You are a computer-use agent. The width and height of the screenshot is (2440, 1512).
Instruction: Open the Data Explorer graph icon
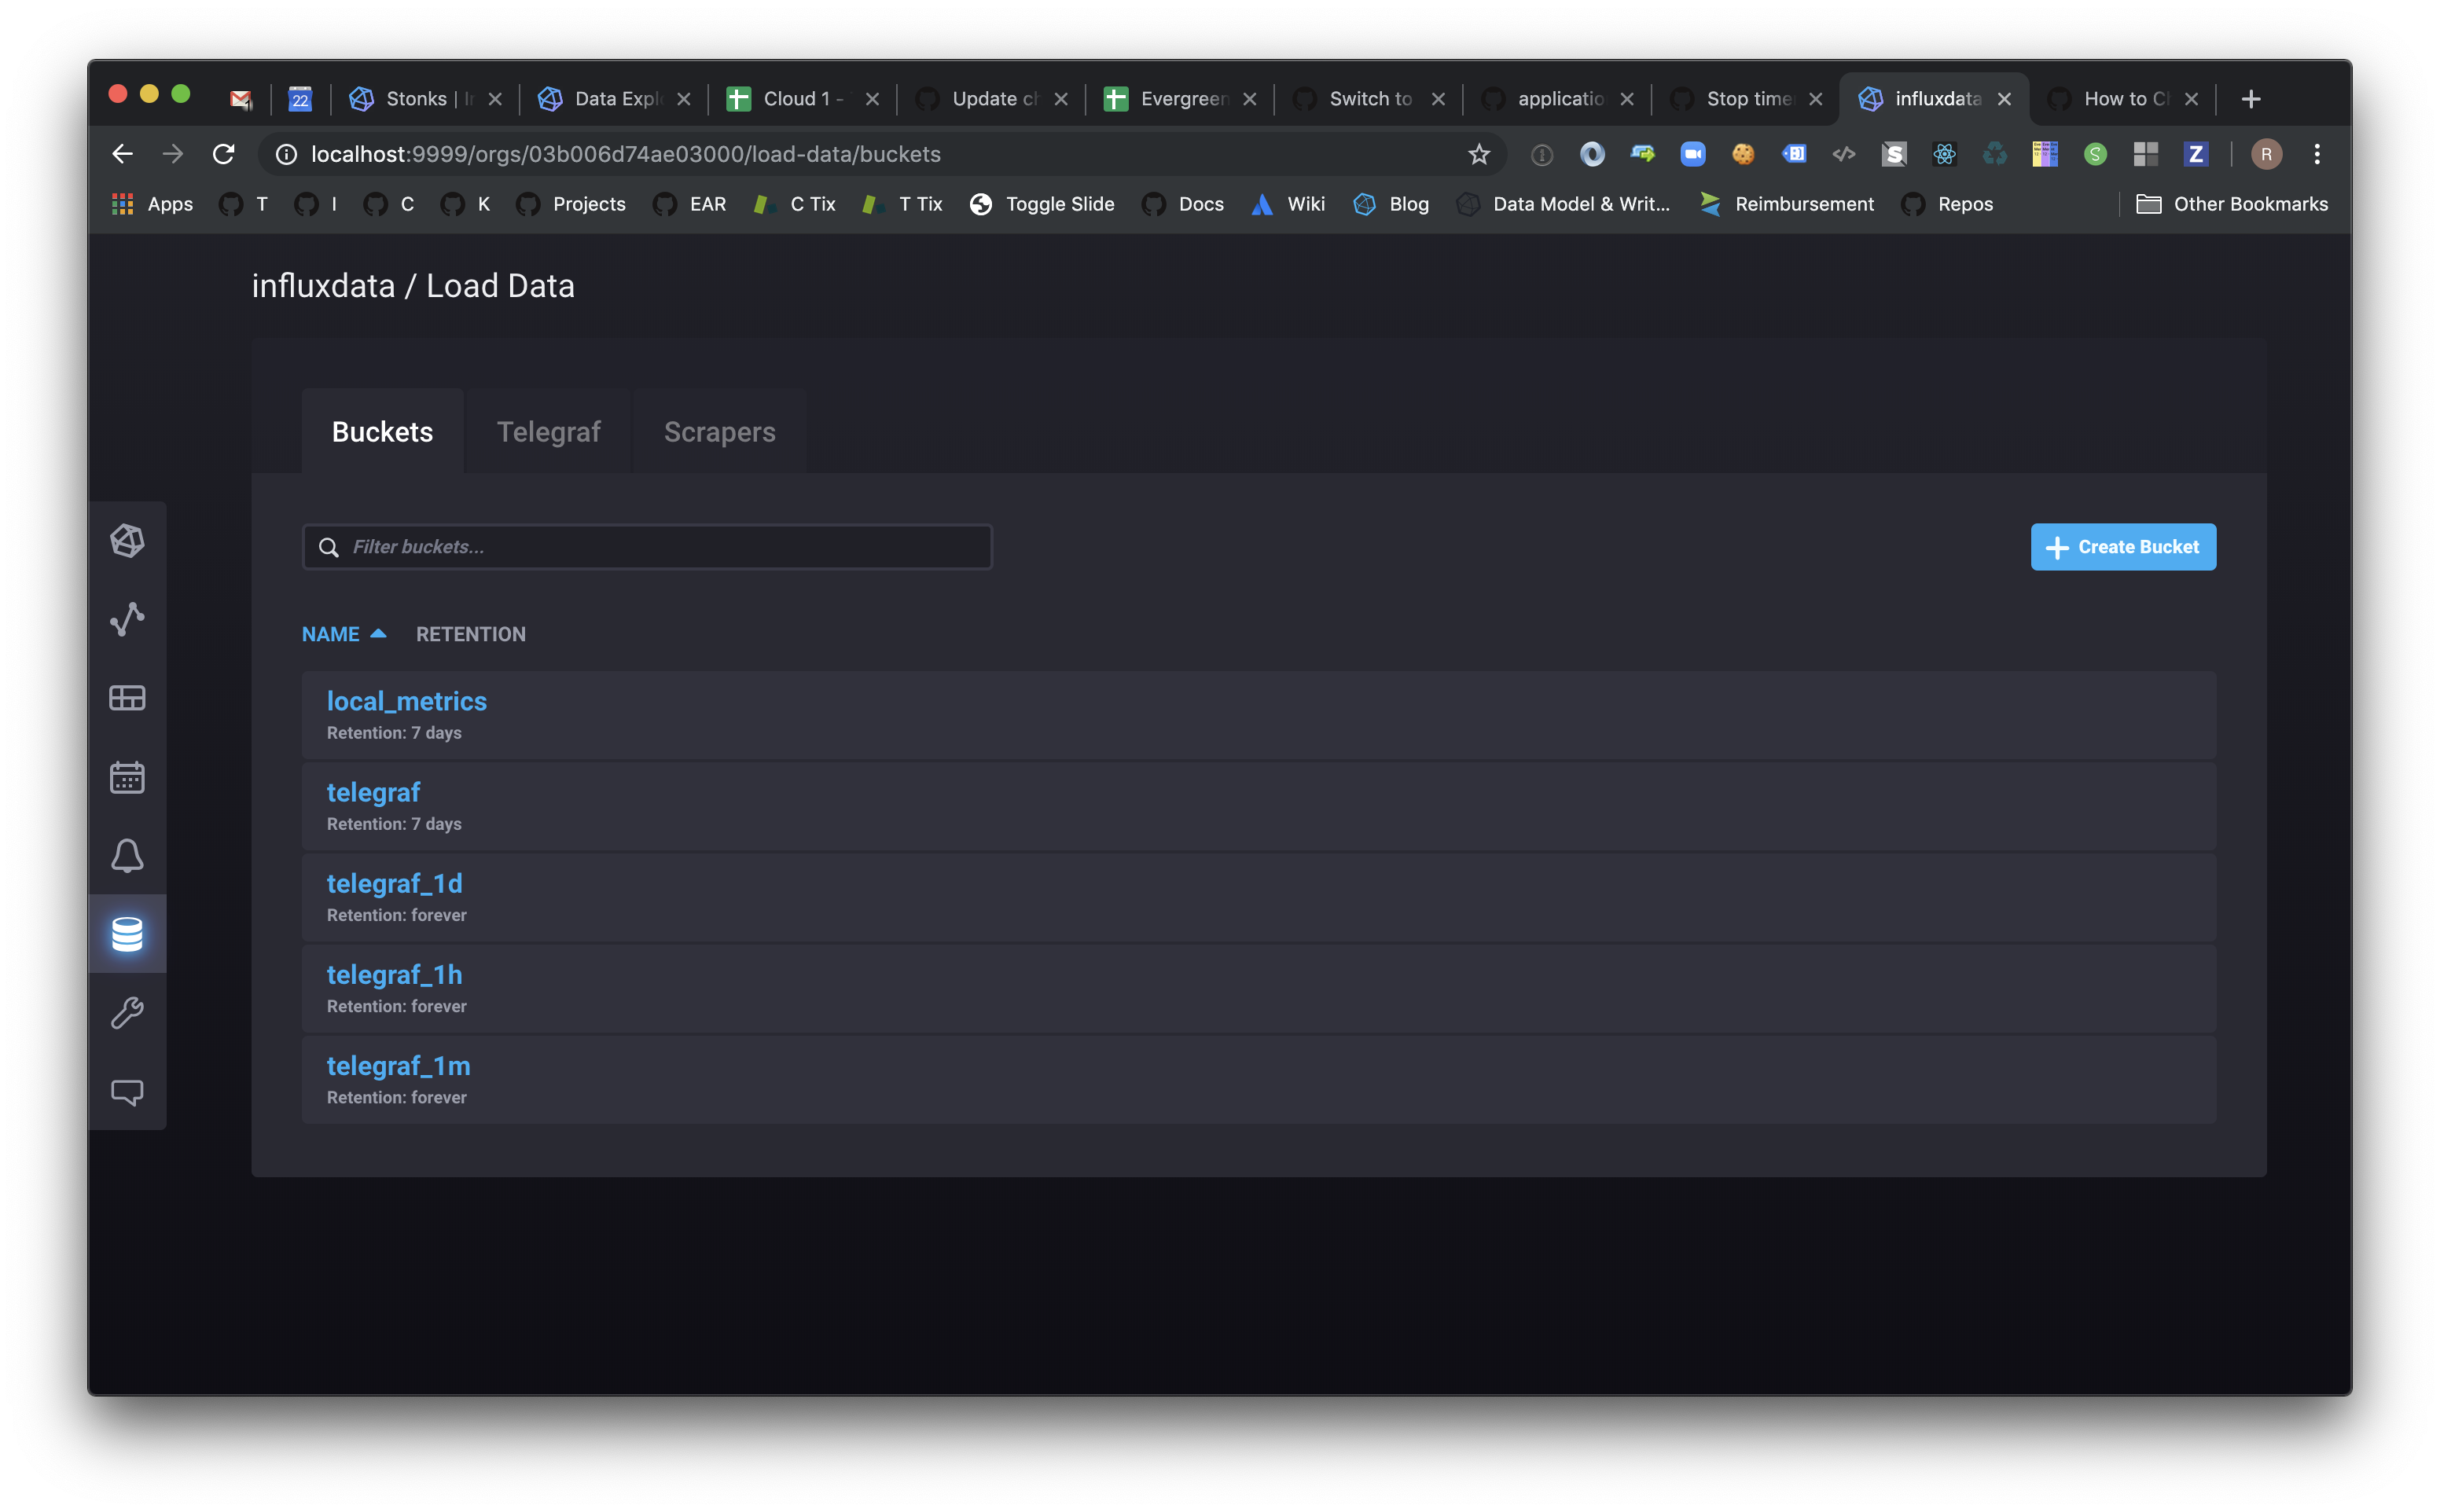point(127,619)
